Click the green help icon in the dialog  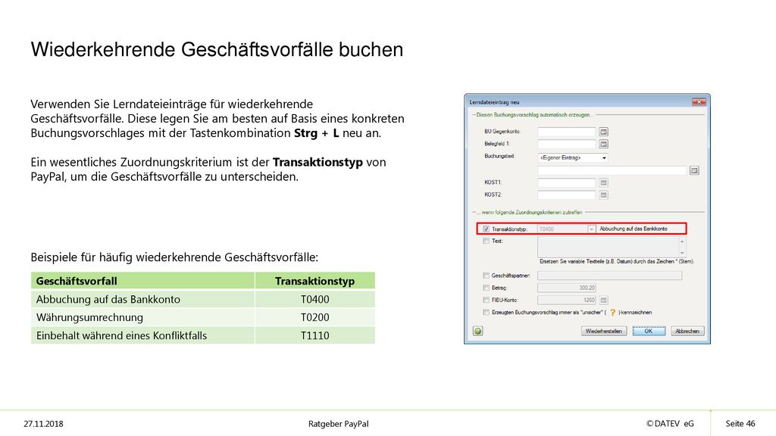click(x=477, y=332)
